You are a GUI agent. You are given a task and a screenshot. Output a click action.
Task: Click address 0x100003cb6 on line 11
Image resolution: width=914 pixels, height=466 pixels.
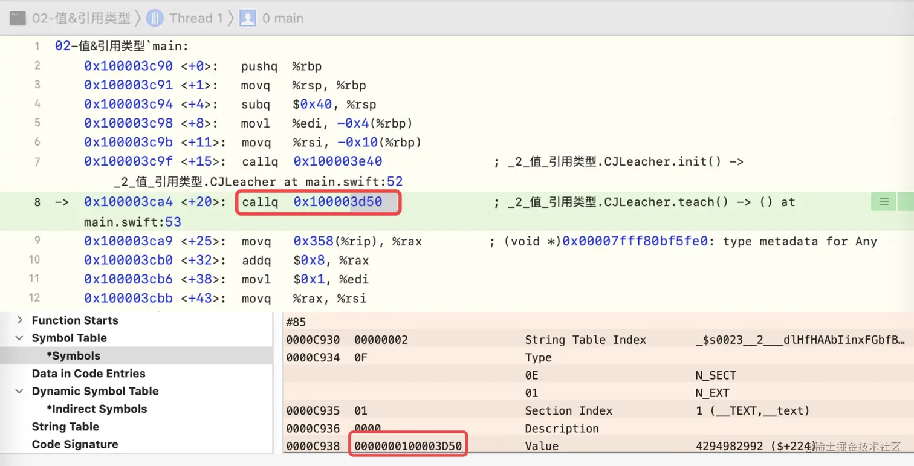click(128, 279)
